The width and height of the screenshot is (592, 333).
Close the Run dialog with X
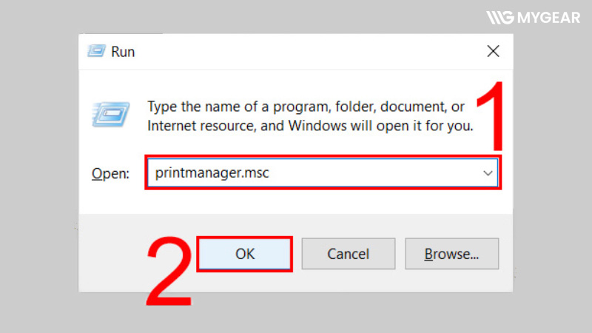(493, 52)
